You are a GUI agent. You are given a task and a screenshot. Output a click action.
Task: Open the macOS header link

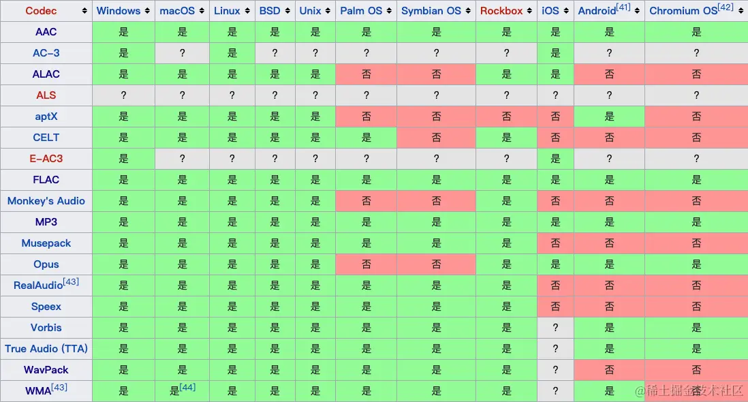point(177,11)
